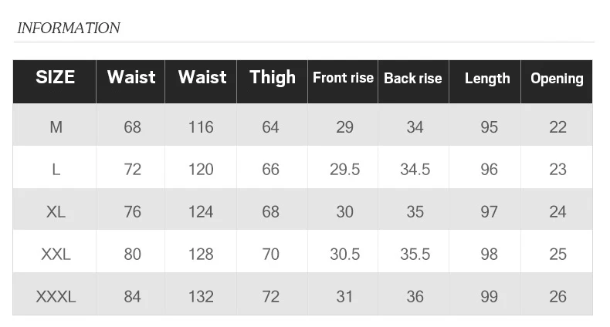Click the INFORMATION heading text
Image resolution: width=610 pixels, height=327 pixels.
coord(69,28)
